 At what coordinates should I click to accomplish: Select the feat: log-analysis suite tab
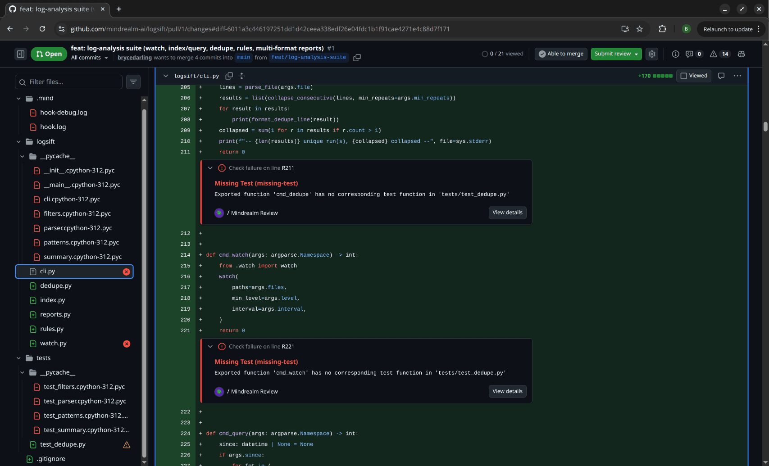click(x=56, y=9)
